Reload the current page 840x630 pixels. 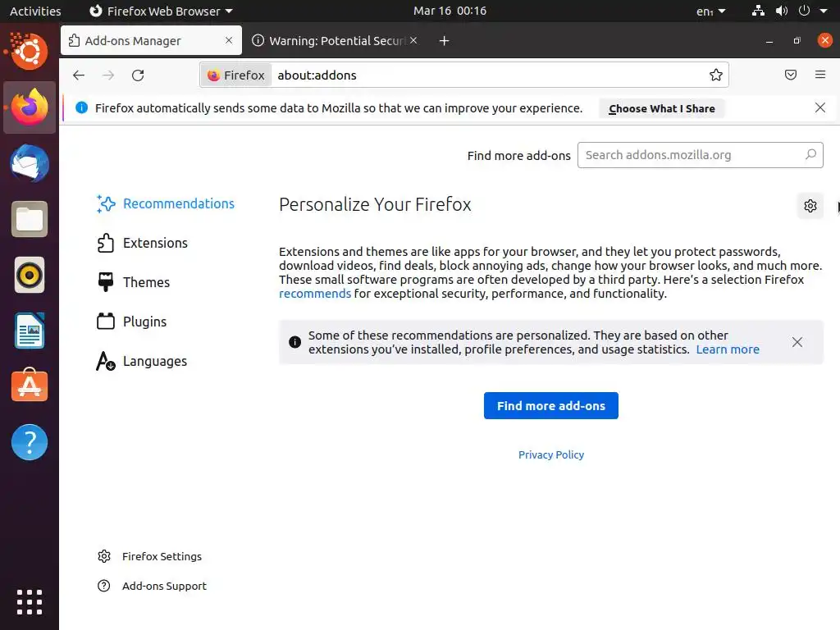(x=138, y=75)
